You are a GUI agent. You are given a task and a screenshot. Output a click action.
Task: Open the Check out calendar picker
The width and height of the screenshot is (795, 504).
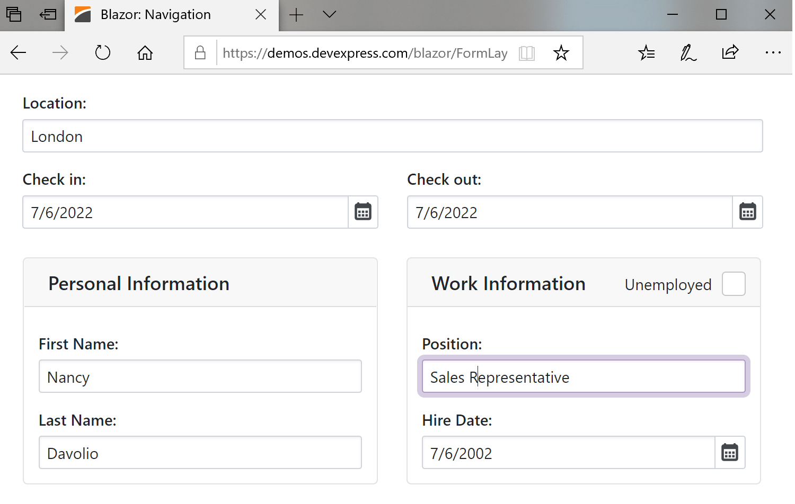click(747, 212)
